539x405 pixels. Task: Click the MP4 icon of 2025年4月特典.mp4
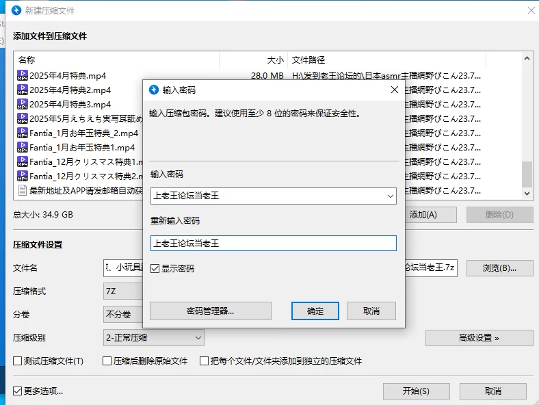pos(22,75)
